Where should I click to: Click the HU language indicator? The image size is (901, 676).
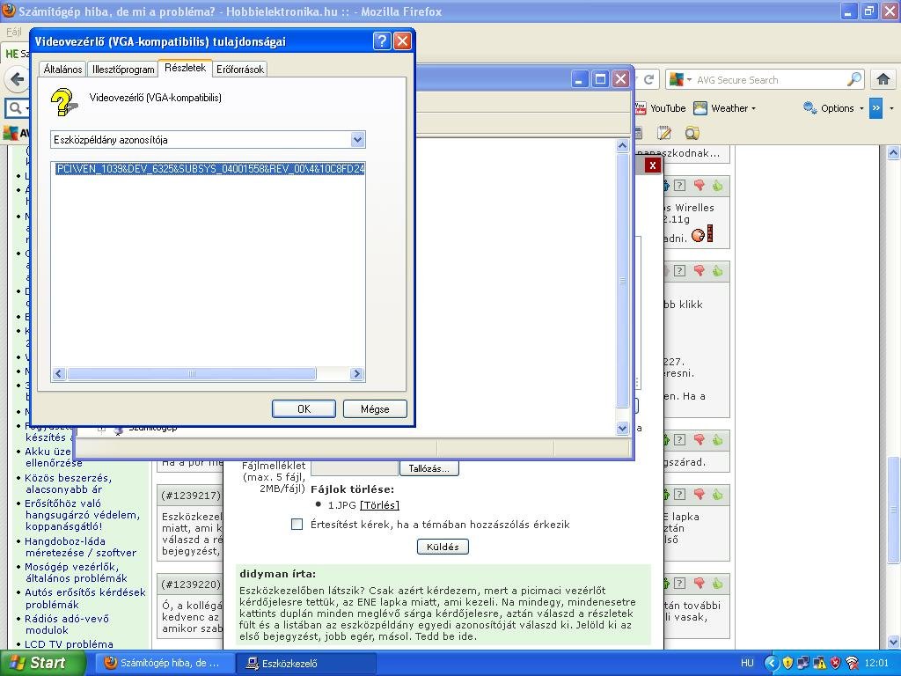(747, 663)
